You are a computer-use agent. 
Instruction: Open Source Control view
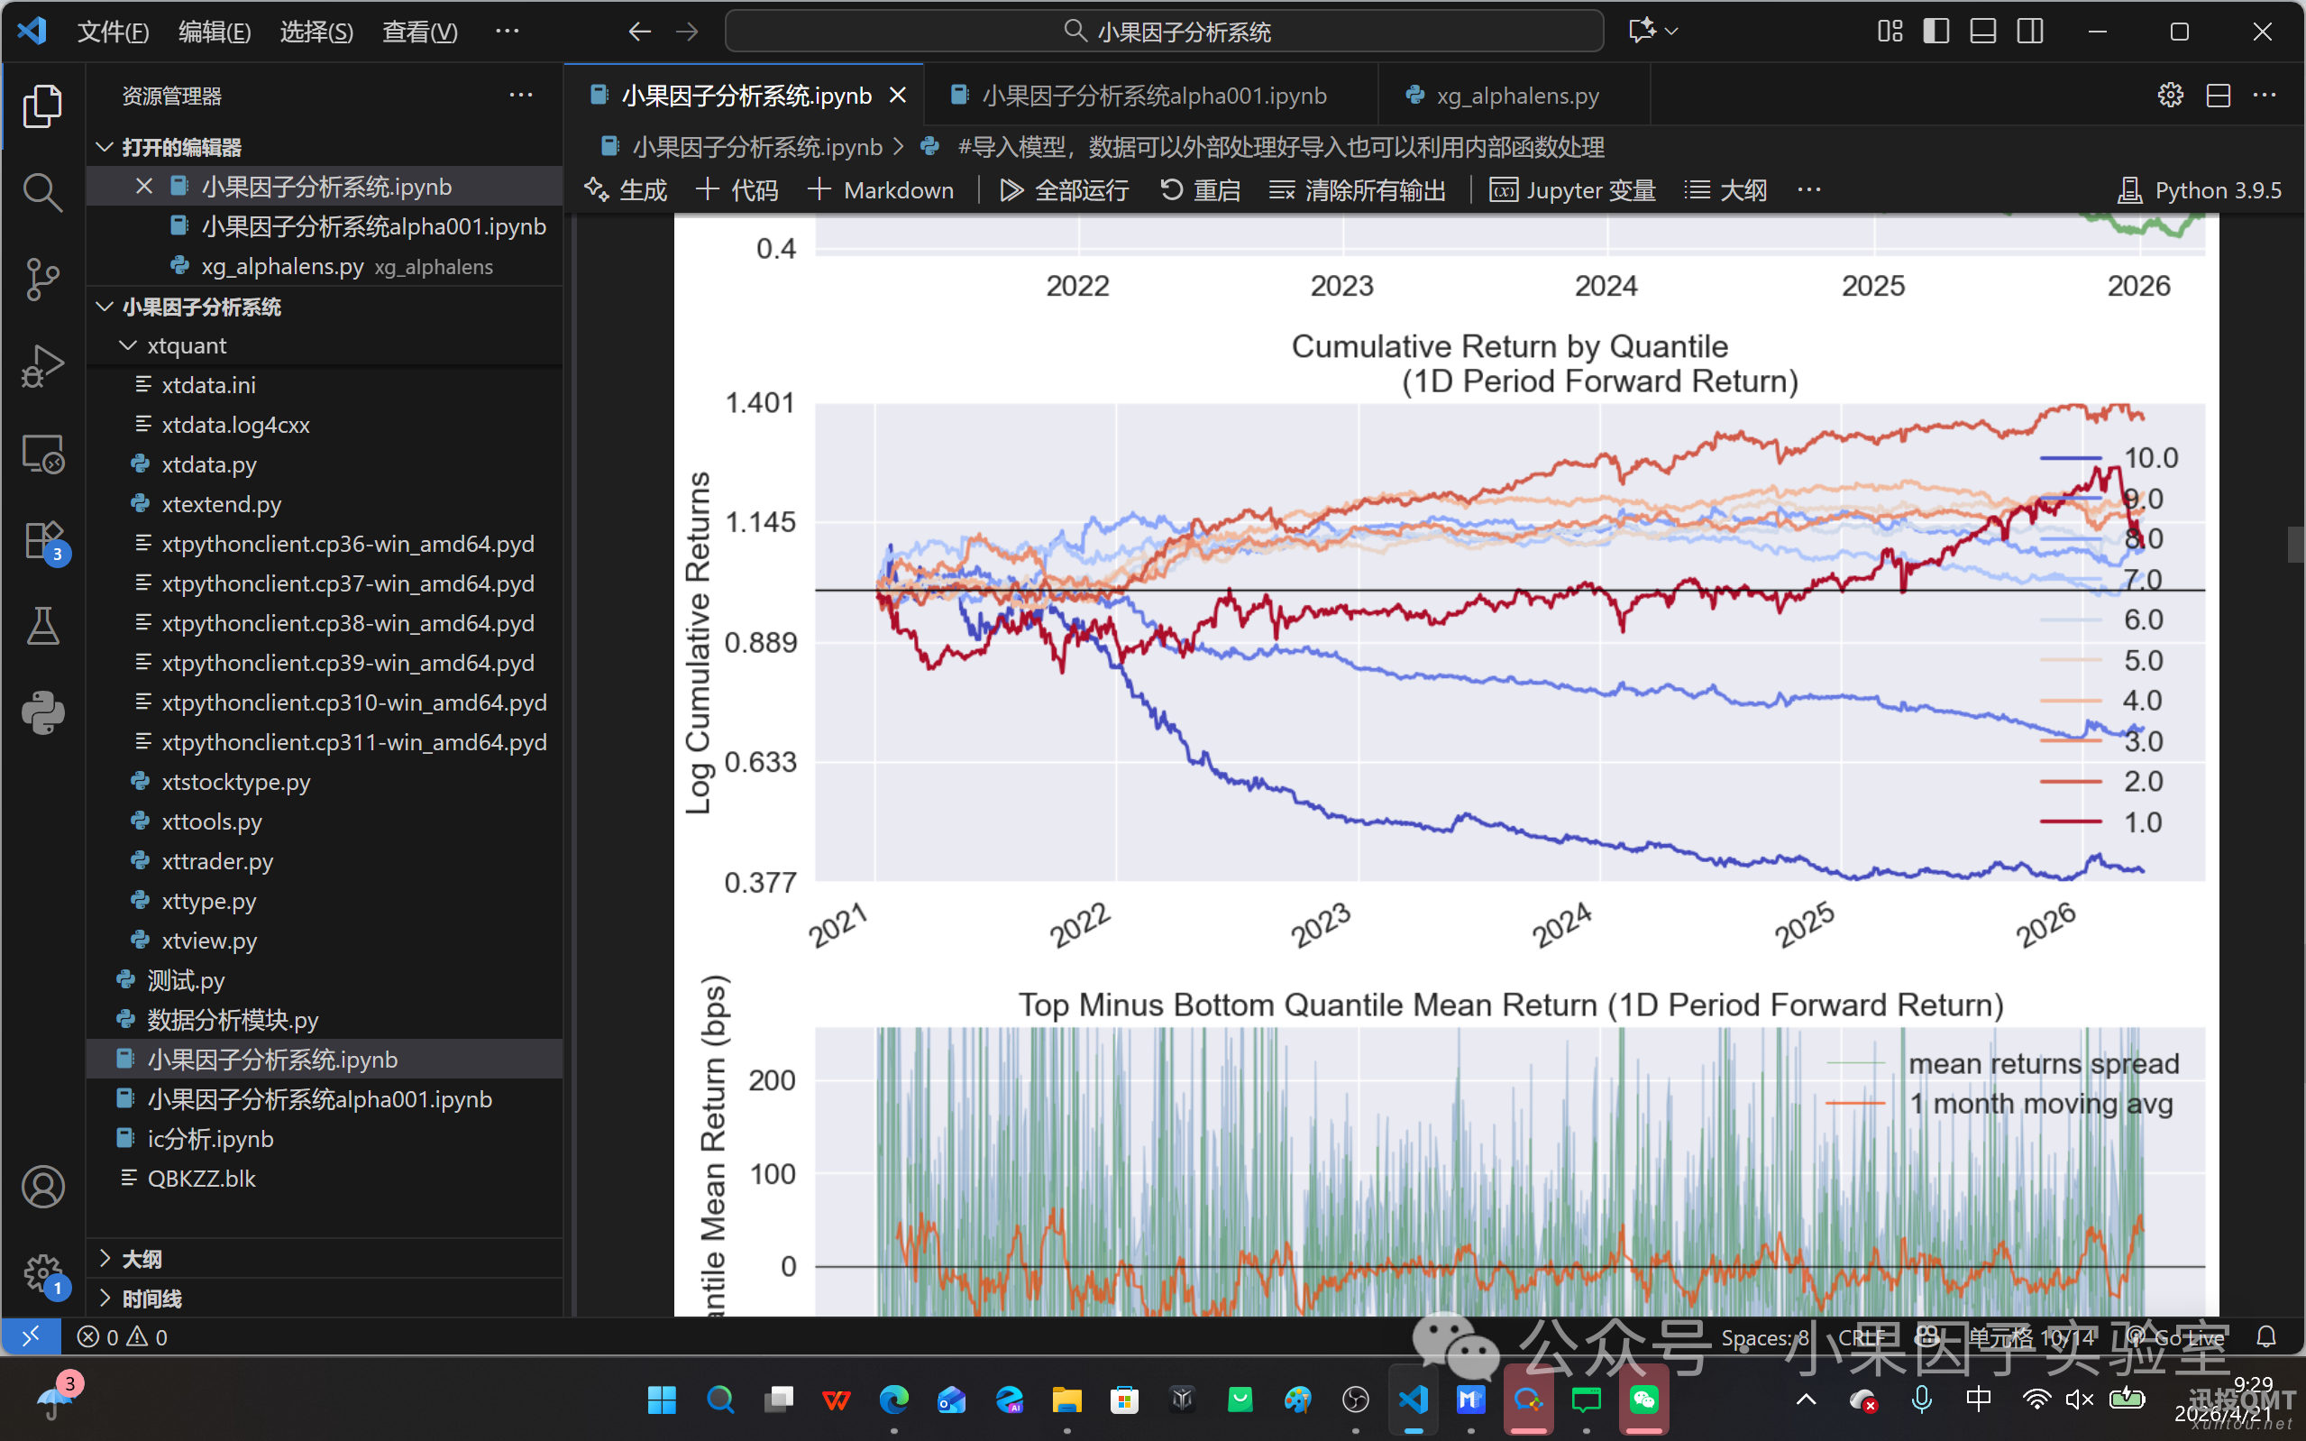pyautogui.click(x=41, y=280)
